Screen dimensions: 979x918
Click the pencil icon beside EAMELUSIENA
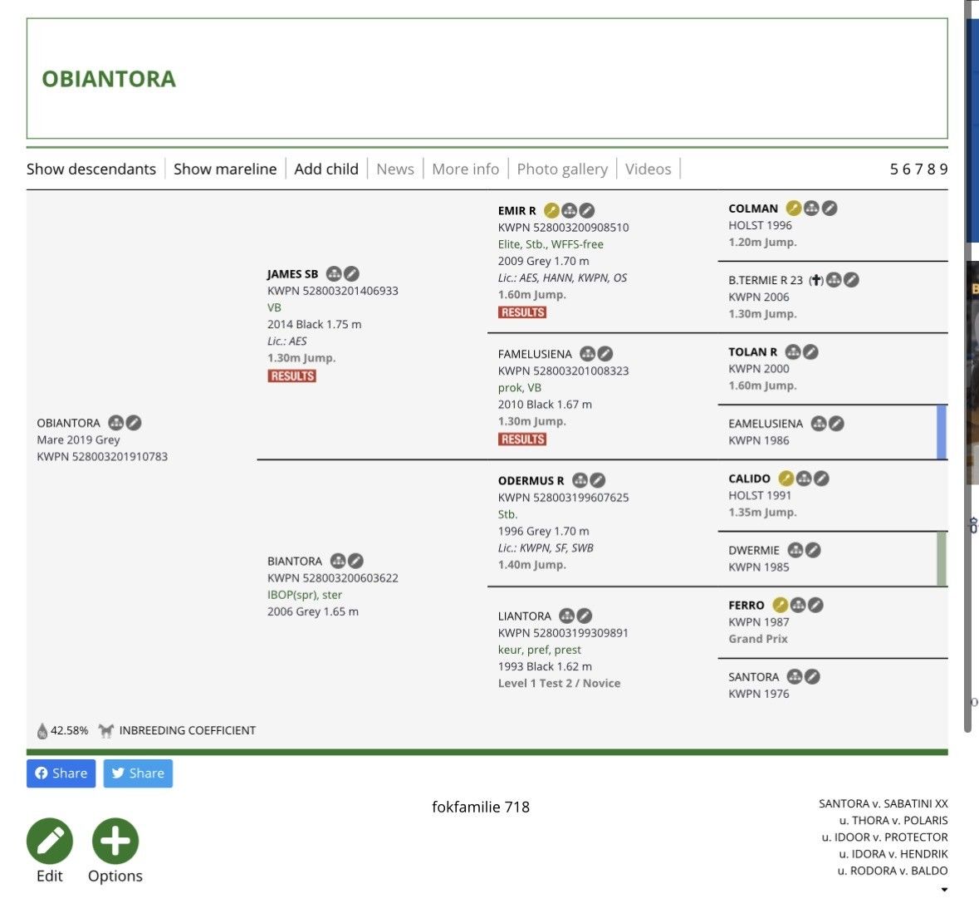[x=837, y=424]
